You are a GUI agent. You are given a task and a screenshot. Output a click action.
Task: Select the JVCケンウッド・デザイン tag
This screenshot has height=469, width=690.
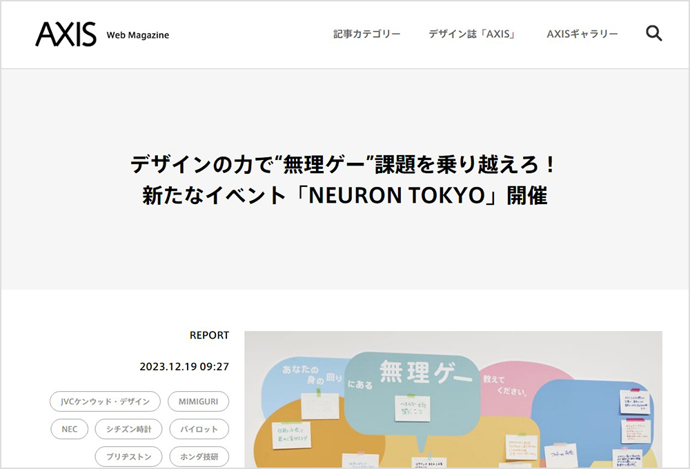point(105,401)
